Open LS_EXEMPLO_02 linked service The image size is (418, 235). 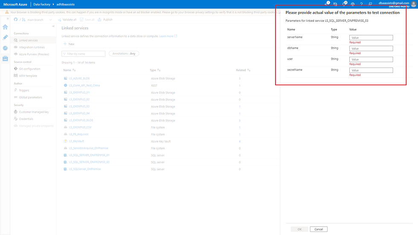click(x=79, y=99)
